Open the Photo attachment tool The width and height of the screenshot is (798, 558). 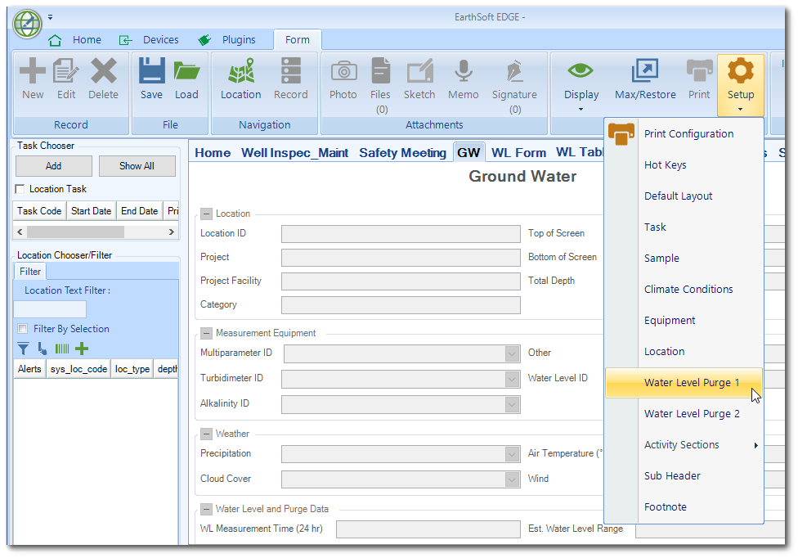pyautogui.click(x=343, y=78)
